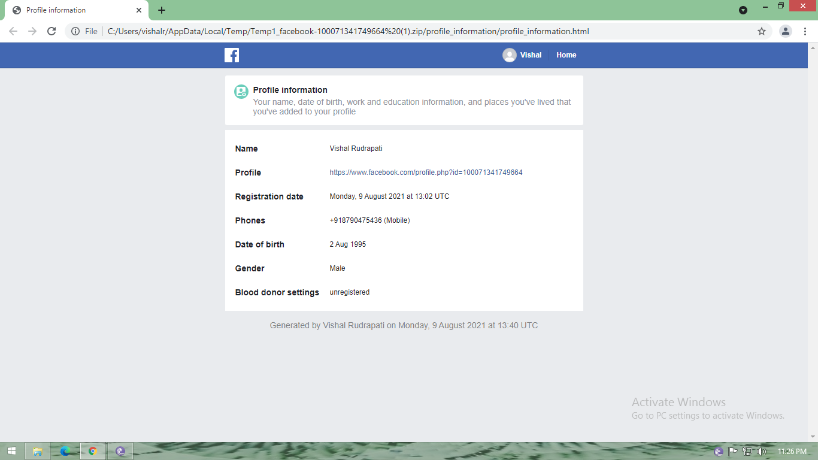Screen dimensions: 818x460
Task: Open the Chrome three-dot menu
Action: coord(805,31)
